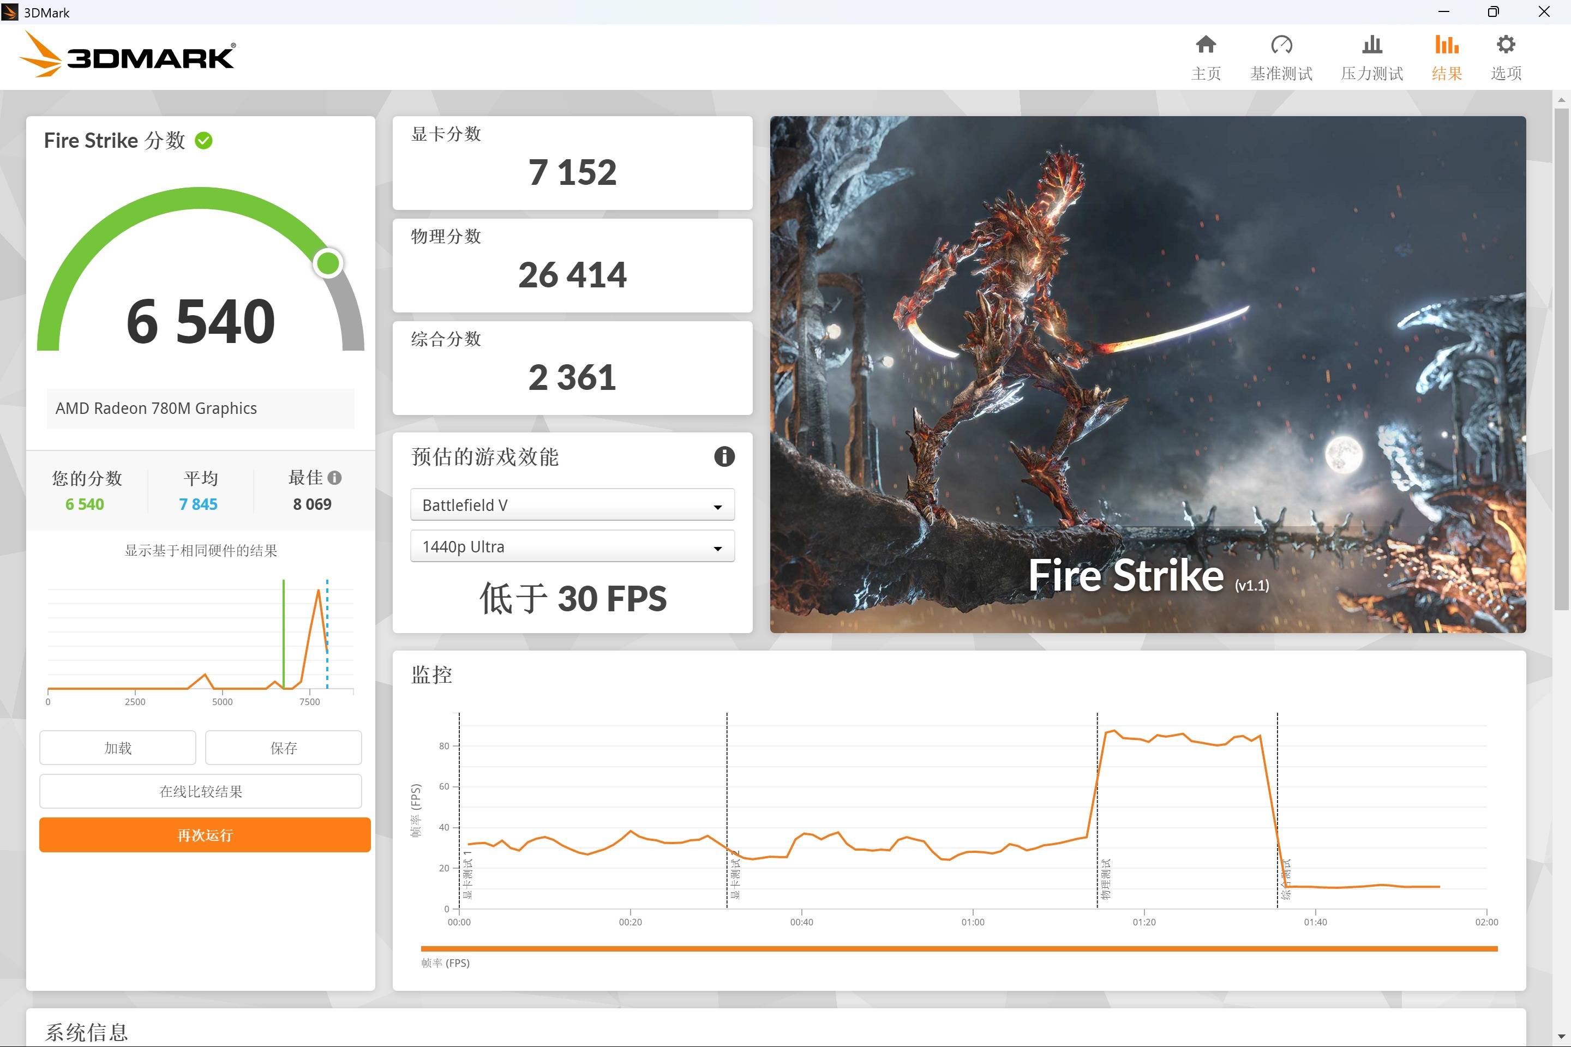The height and width of the screenshot is (1047, 1571).
Task: Open the Home (主页) icon
Action: [1205, 45]
